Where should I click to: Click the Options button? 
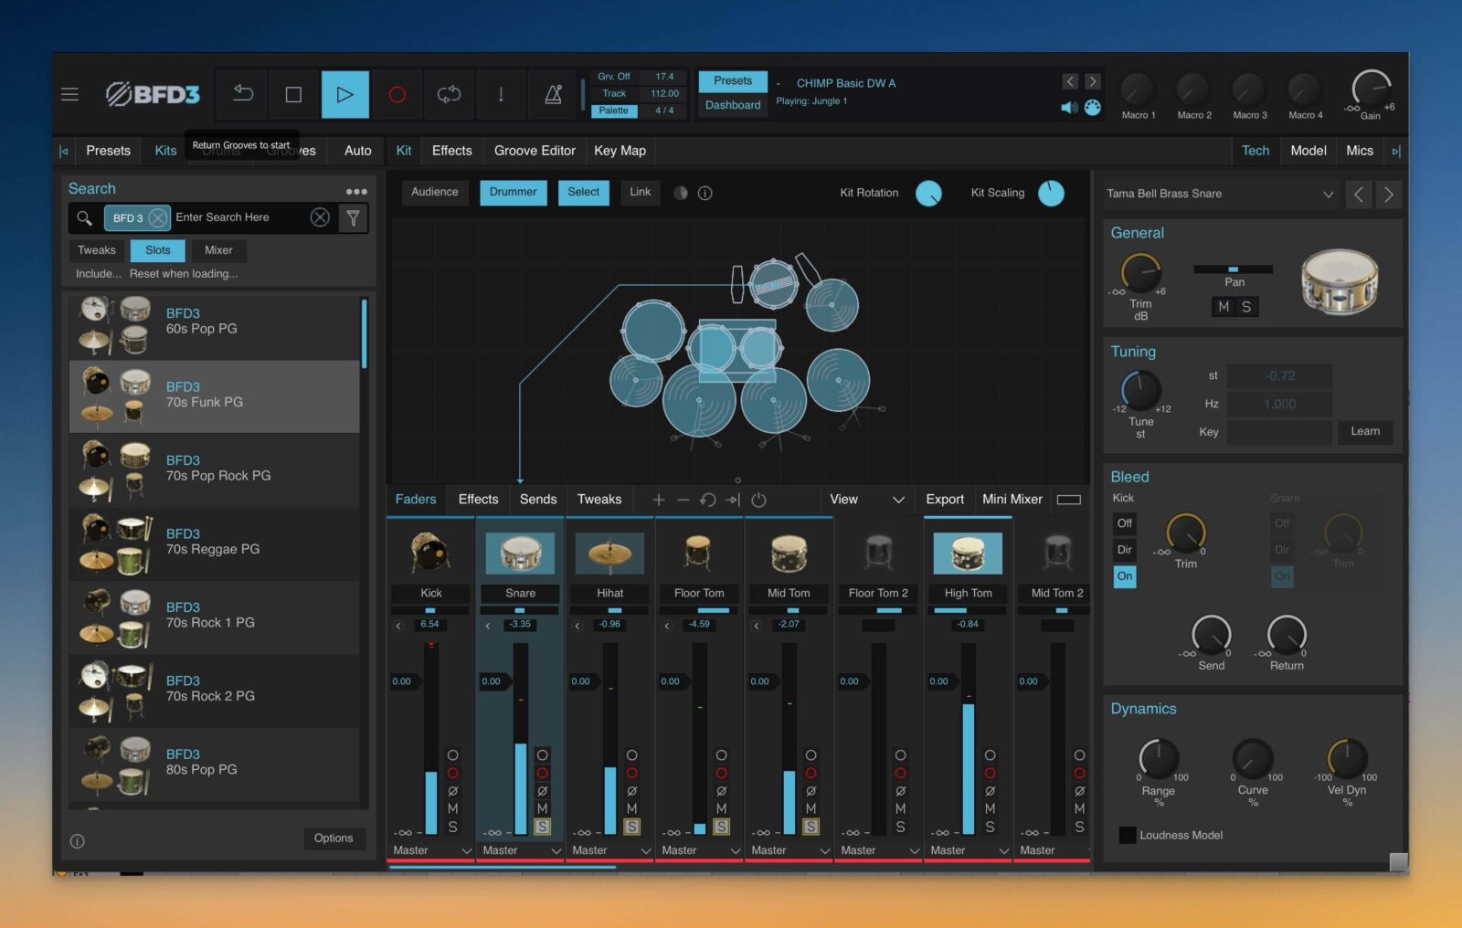coord(334,838)
